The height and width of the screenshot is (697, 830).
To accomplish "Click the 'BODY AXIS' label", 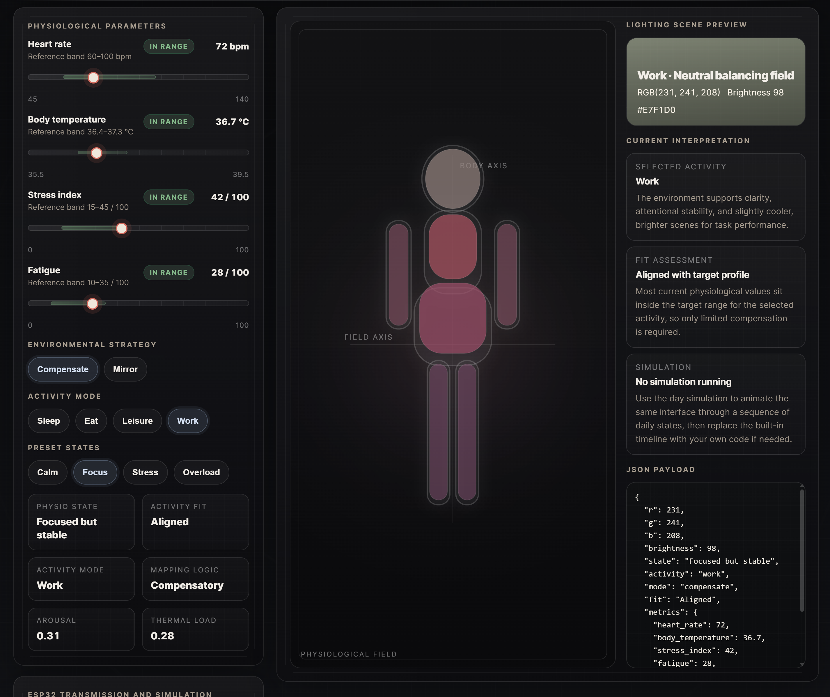I will click(483, 166).
